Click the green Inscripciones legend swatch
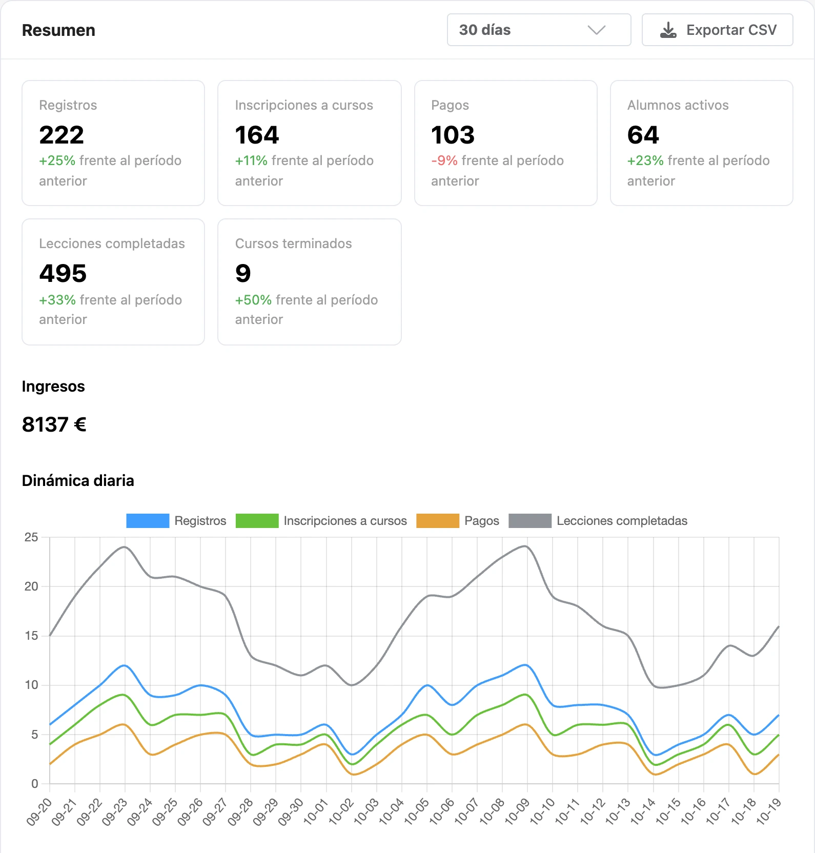Screen dimensions: 815x853 click(x=257, y=520)
